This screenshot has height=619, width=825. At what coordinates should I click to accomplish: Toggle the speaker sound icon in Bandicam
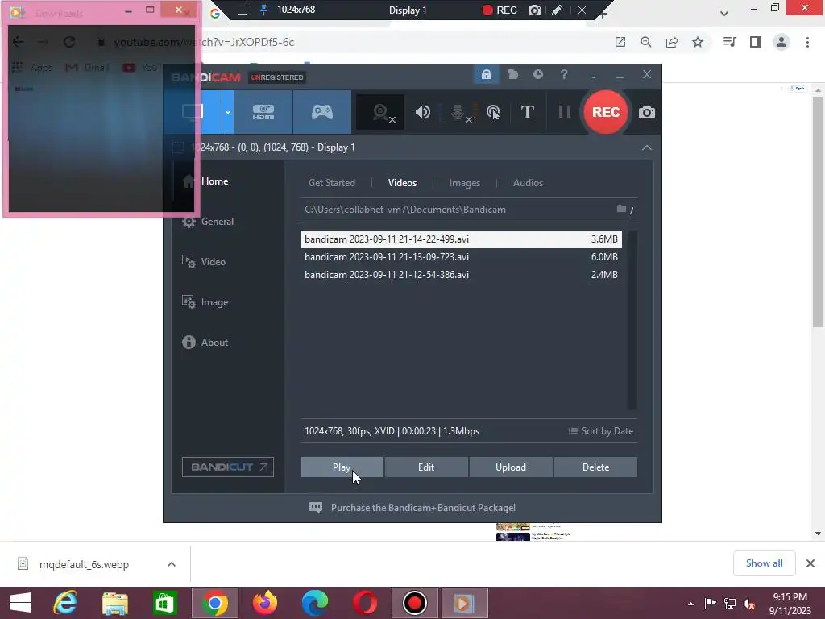422,112
